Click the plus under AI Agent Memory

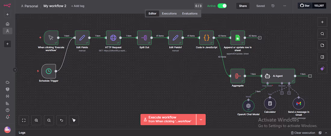click(x=282, y=93)
